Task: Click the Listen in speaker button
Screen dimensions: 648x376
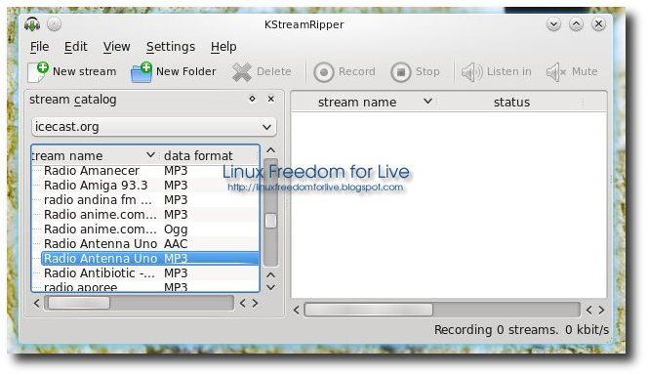Action: click(x=496, y=72)
